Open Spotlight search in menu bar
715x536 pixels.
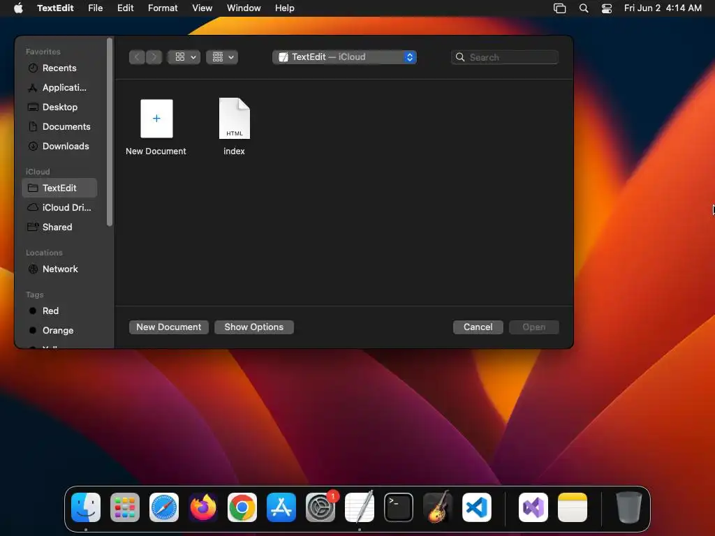(584, 8)
